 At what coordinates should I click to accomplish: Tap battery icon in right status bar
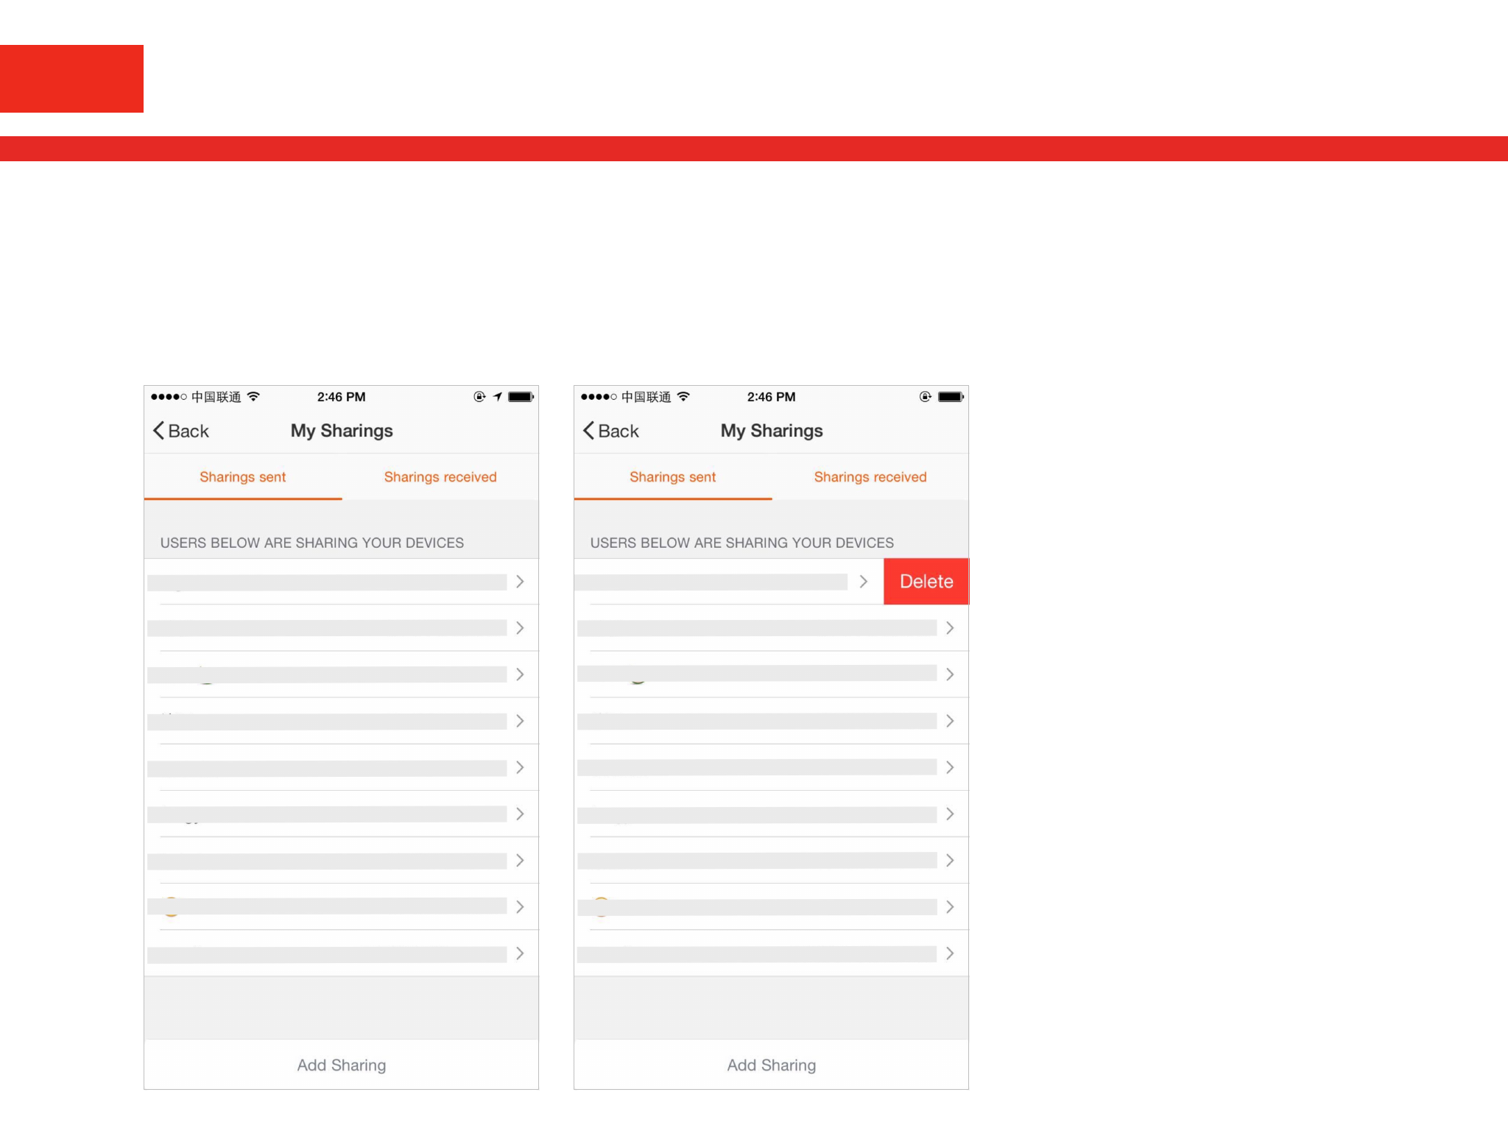(x=951, y=397)
